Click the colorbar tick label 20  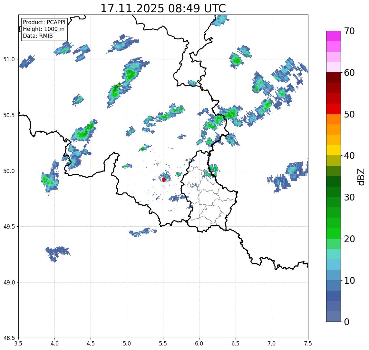pos(349,239)
